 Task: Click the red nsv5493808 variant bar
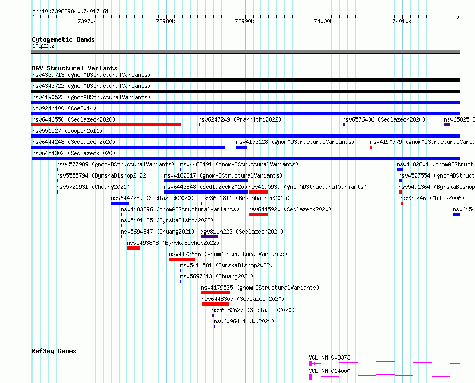[x=133, y=248]
